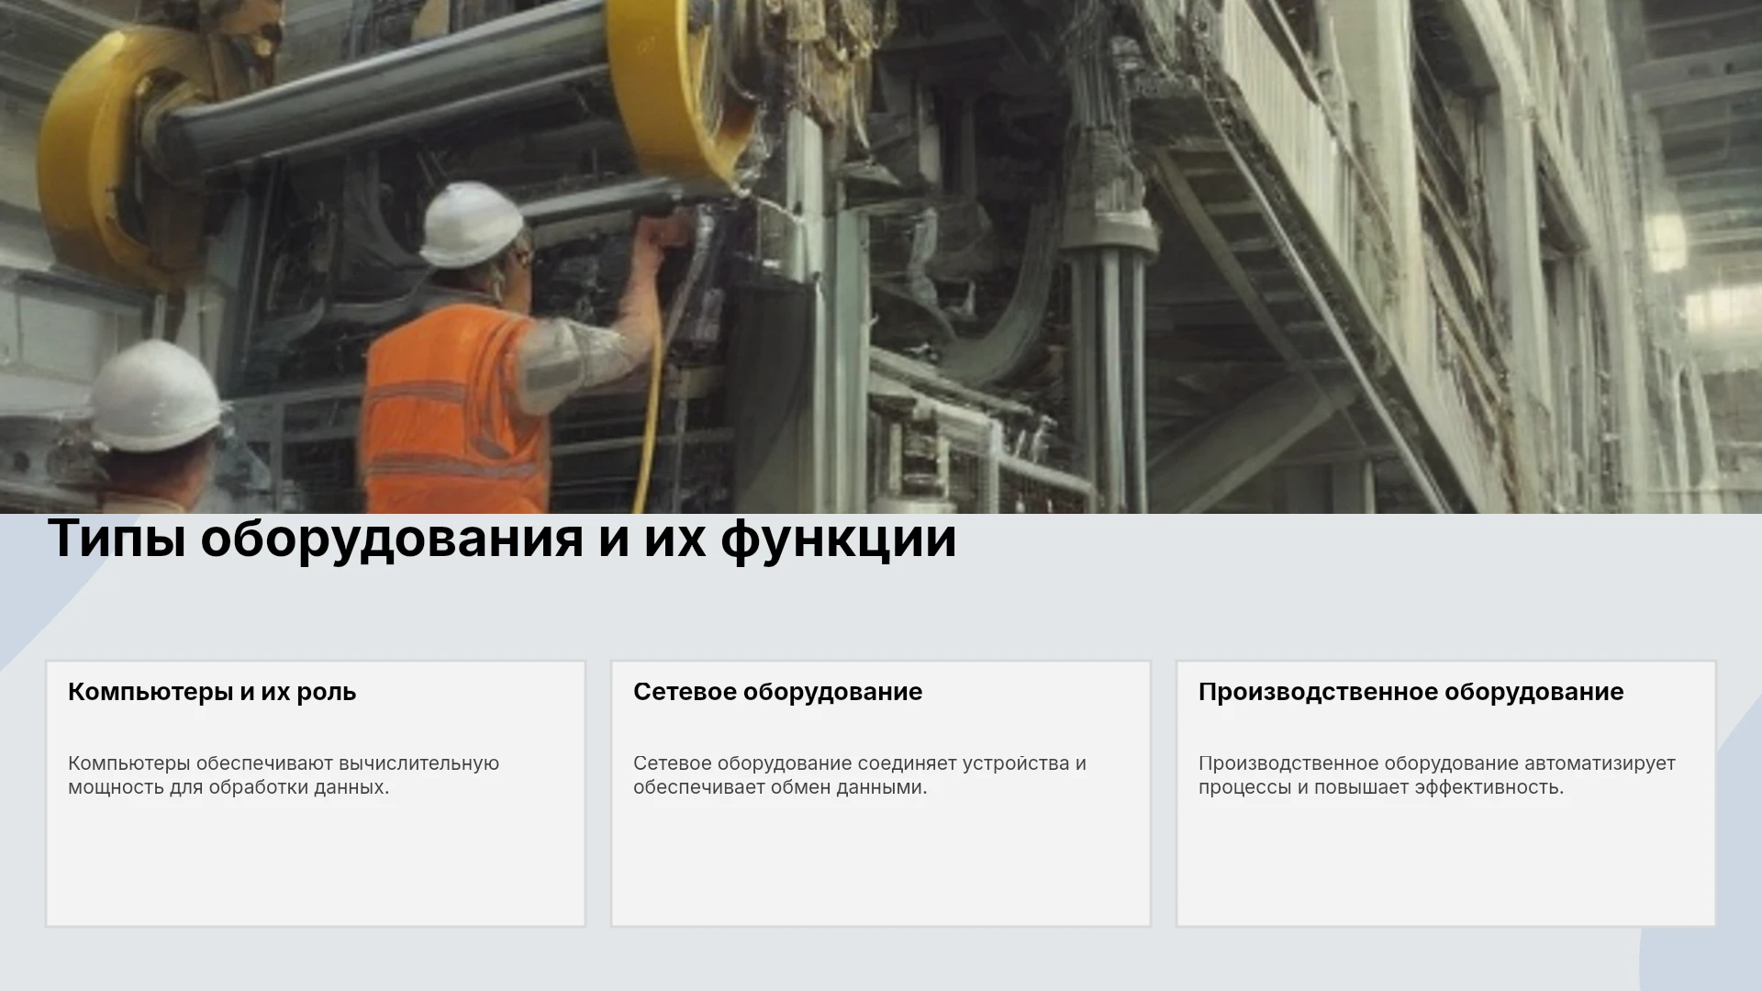The width and height of the screenshot is (1762, 991).
Task: Click the computers card description text
Action: coord(284,775)
